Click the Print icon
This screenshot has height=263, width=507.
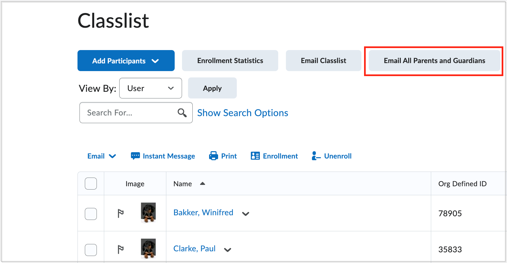tap(213, 156)
